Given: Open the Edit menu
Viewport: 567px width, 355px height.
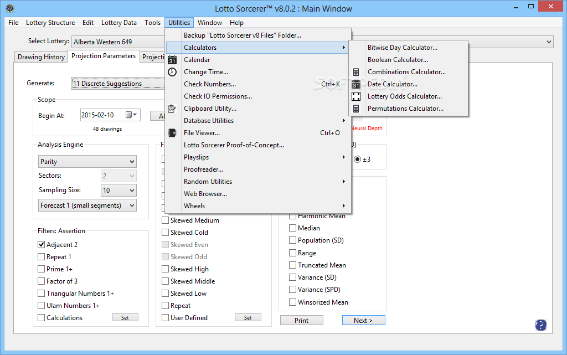Looking at the screenshot, I should coord(88,22).
